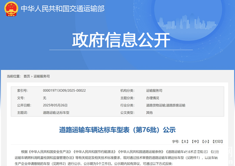Select the 机构分类 label

[x=127, y=91]
